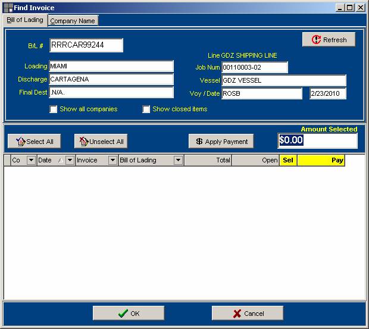Select the Bill of Lading tab

pyautogui.click(x=25, y=20)
